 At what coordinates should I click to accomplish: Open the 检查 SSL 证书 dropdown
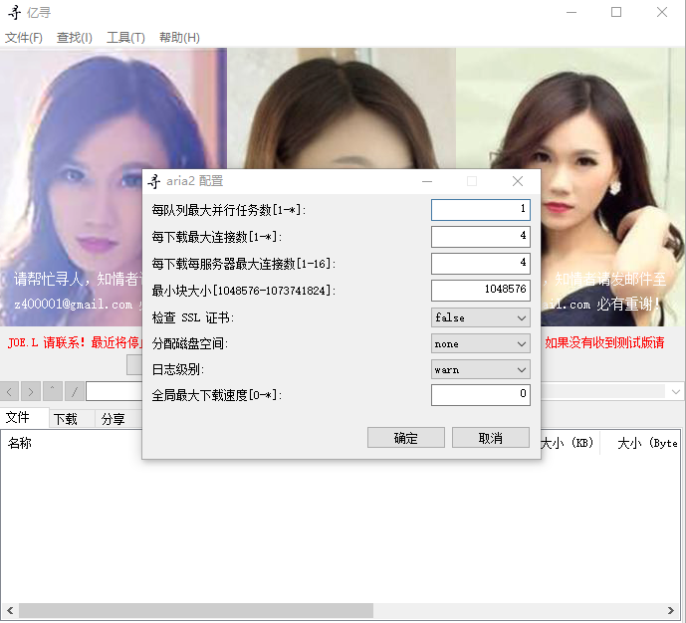coord(481,317)
